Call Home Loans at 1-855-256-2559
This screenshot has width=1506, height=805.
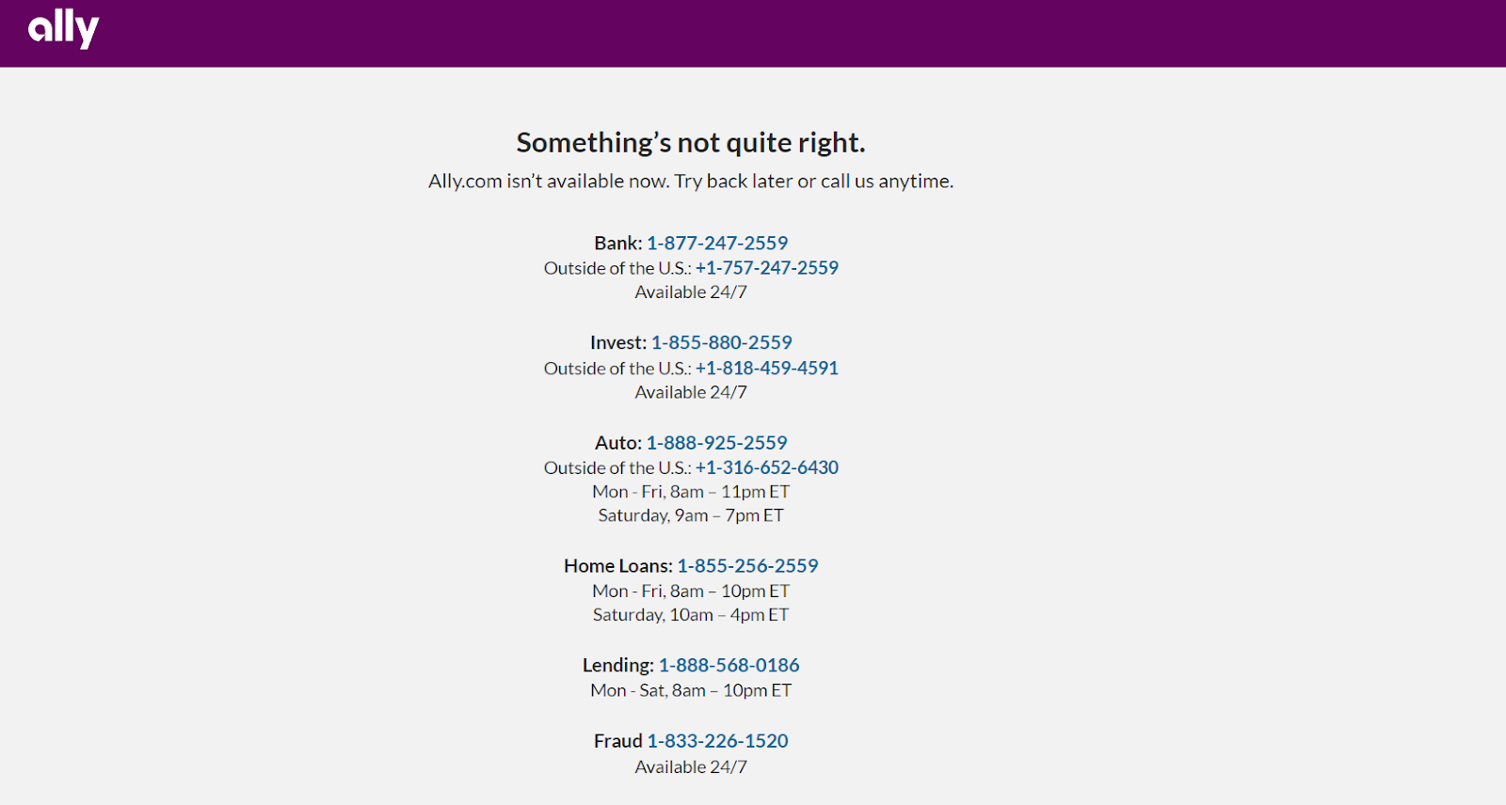(747, 566)
